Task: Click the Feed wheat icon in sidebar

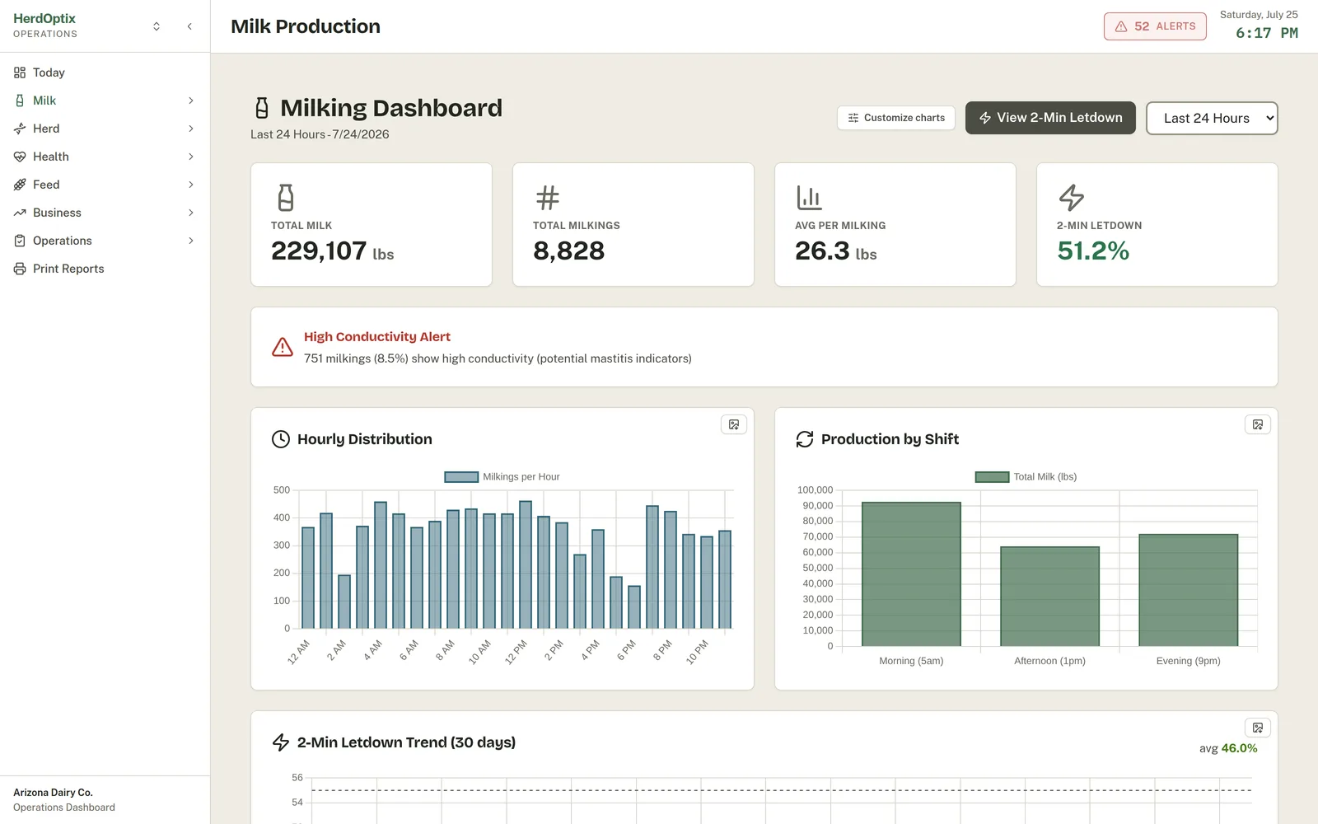Action: 20,185
